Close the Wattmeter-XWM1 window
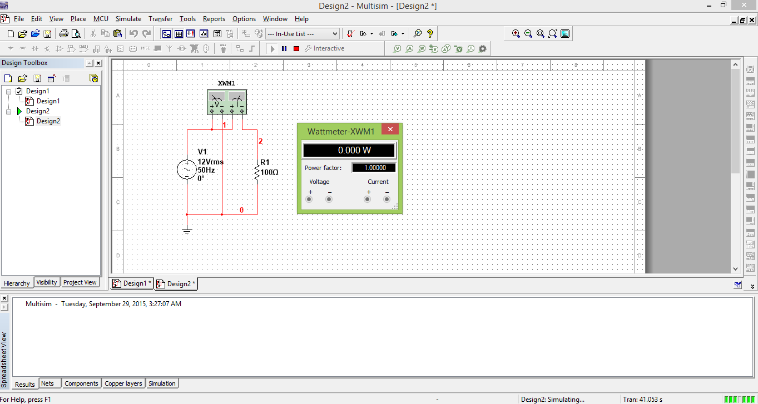This screenshot has width=758, height=404. pyautogui.click(x=390, y=129)
